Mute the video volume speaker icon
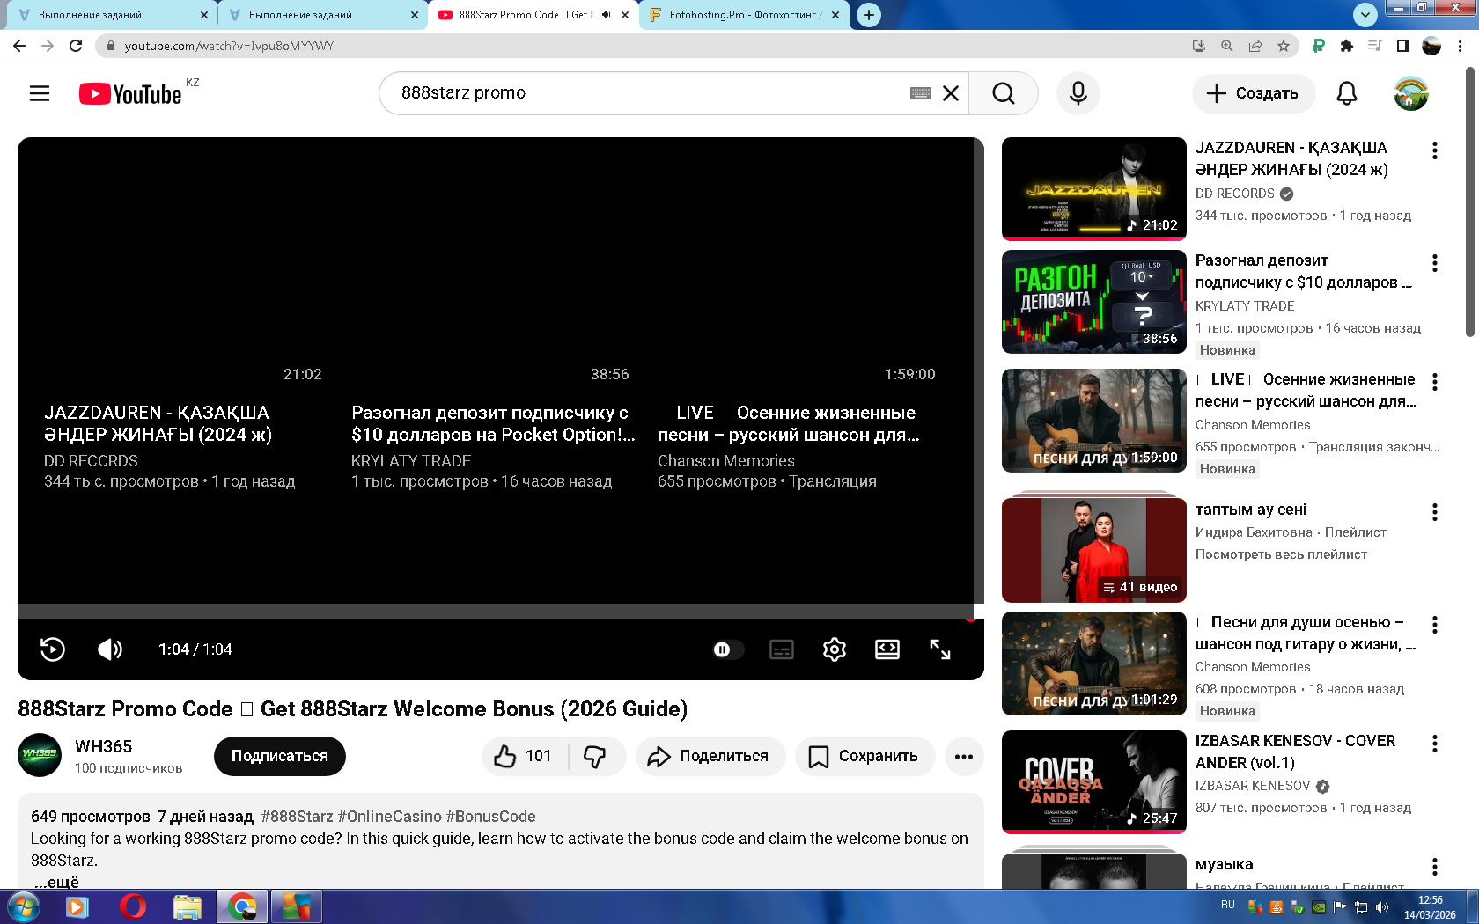Screen dimensions: 1479x924 [x=110, y=649]
